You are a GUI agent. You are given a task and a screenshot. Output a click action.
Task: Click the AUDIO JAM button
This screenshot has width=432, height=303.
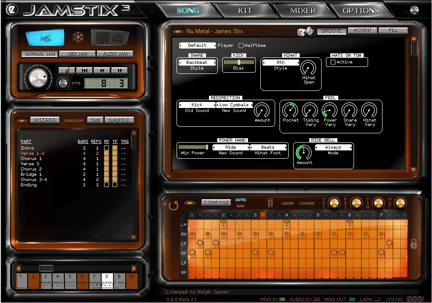(115, 54)
